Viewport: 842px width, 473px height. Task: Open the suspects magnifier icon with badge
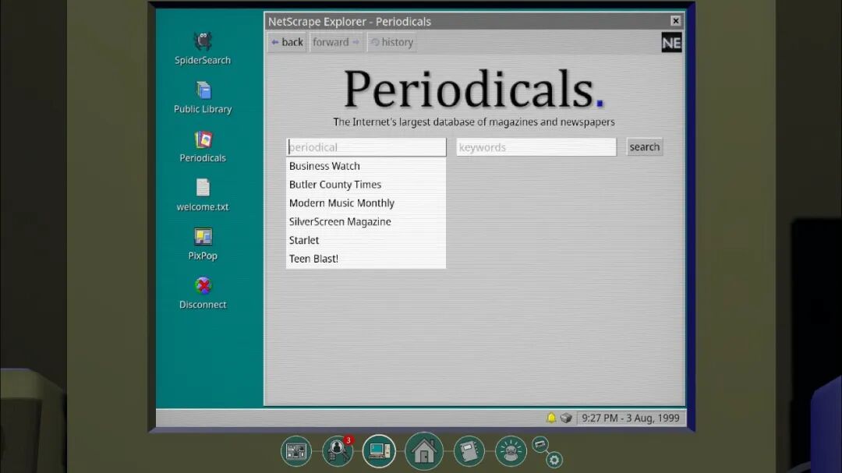click(x=338, y=451)
